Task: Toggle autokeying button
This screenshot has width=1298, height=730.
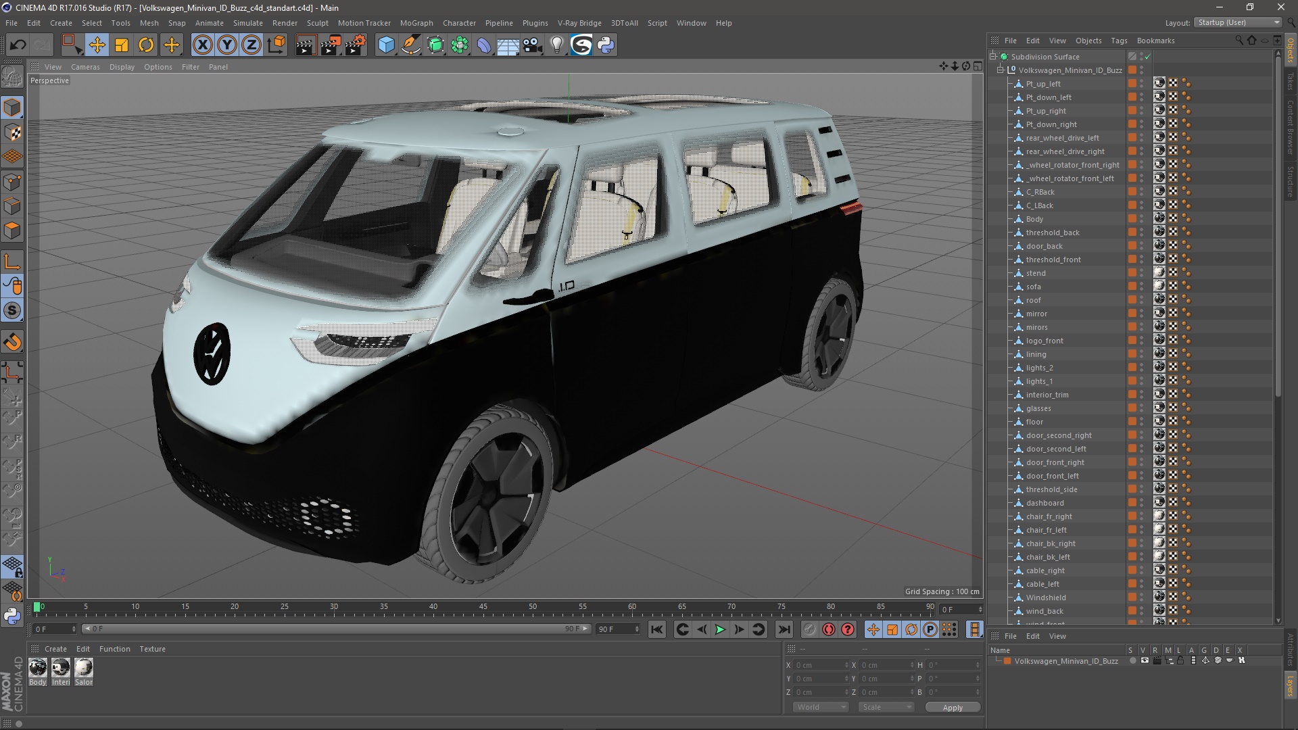Action: (x=829, y=629)
